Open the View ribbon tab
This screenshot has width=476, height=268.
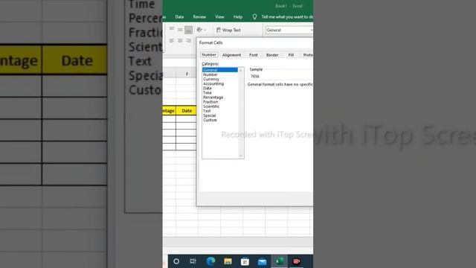click(x=219, y=17)
